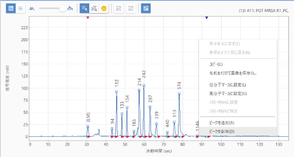Screen dimensions: 294x157
Task: Click the y-axis tick value 225
Action: [24, 28]
